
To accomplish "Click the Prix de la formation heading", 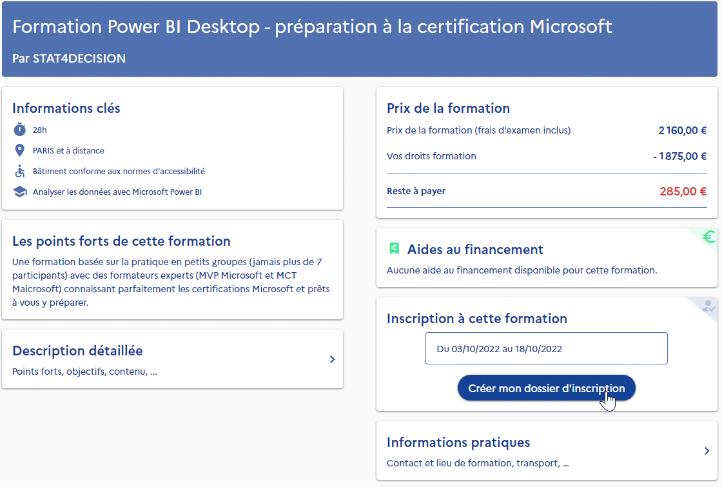I will [x=448, y=108].
